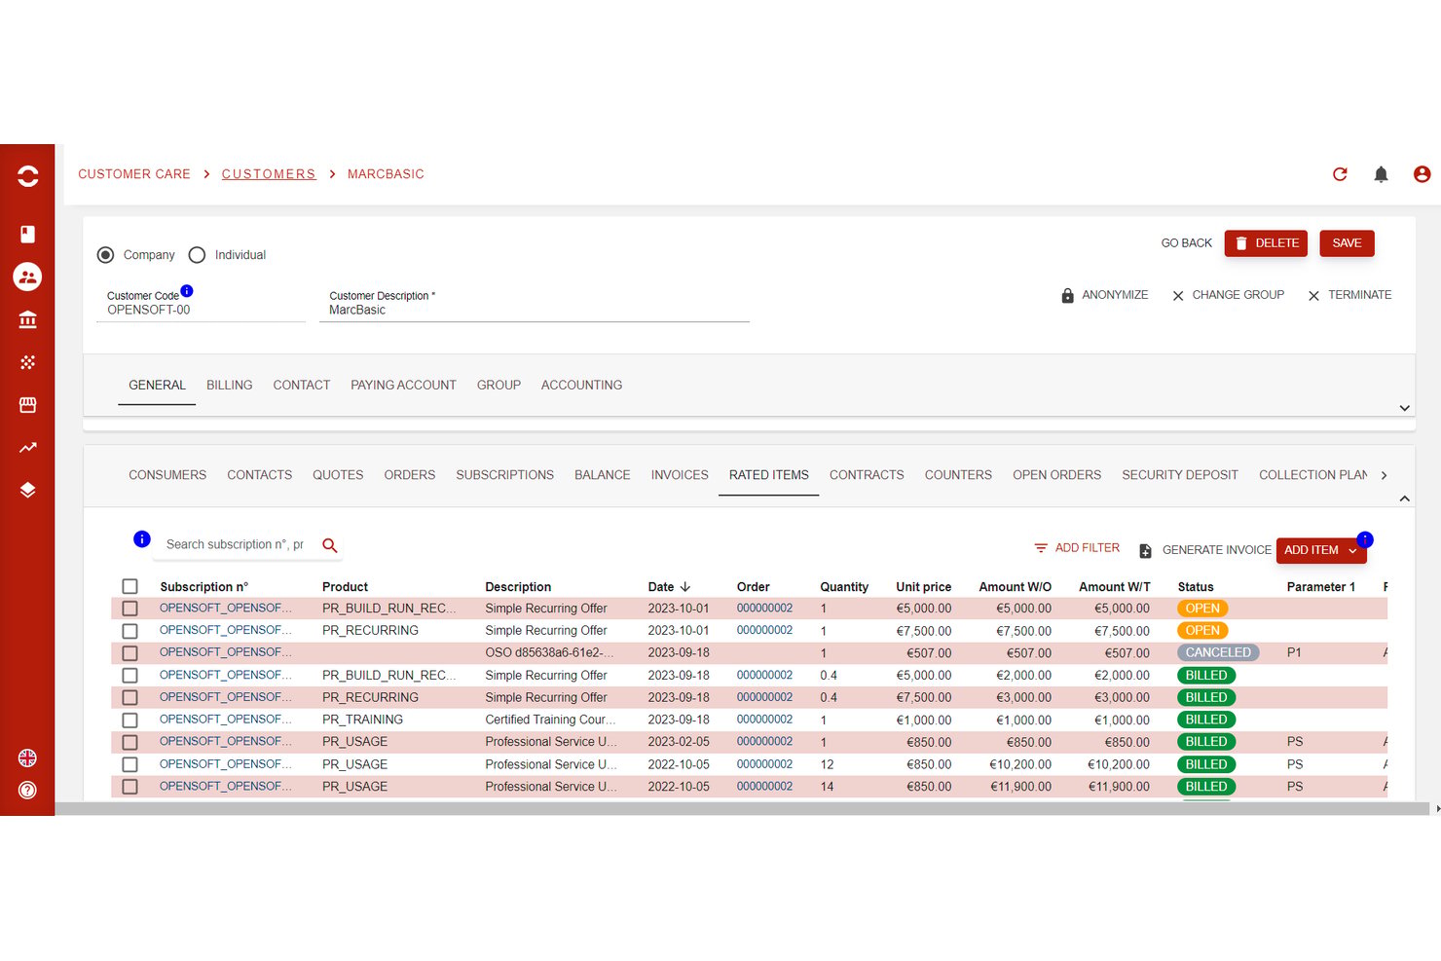Screen dimensions: 1441x961
Task: Open the SECURITY DEPOSIT tab
Action: tap(1180, 475)
